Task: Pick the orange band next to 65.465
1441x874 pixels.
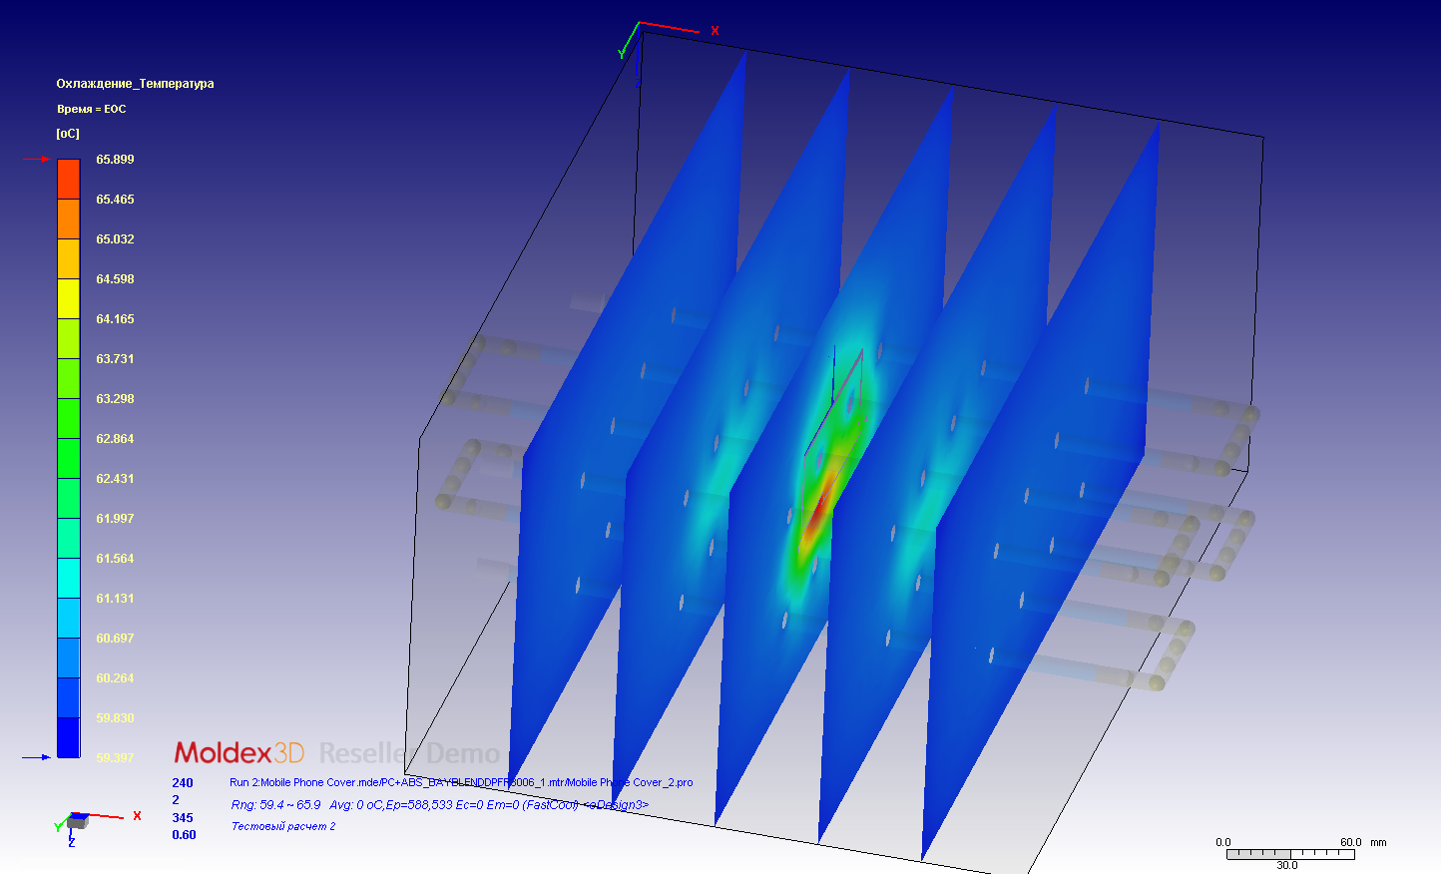Action: tap(68, 218)
